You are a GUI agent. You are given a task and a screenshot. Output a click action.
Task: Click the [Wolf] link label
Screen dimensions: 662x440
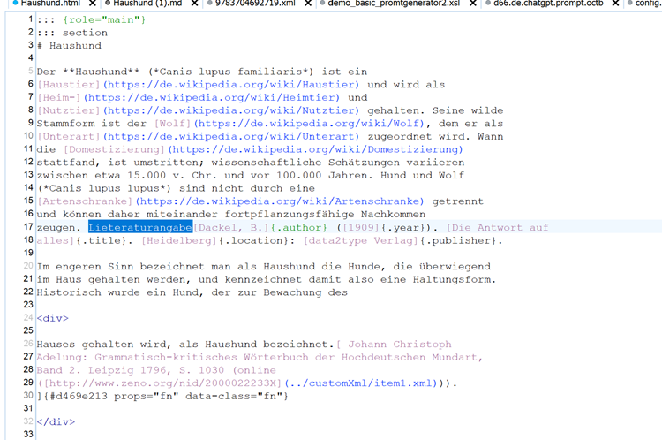[172, 124]
